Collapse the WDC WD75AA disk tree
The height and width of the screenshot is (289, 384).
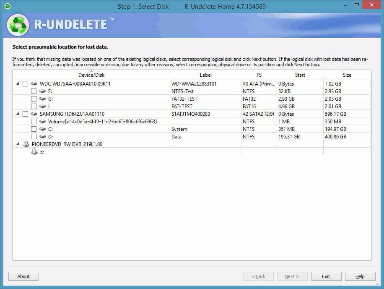coord(18,84)
